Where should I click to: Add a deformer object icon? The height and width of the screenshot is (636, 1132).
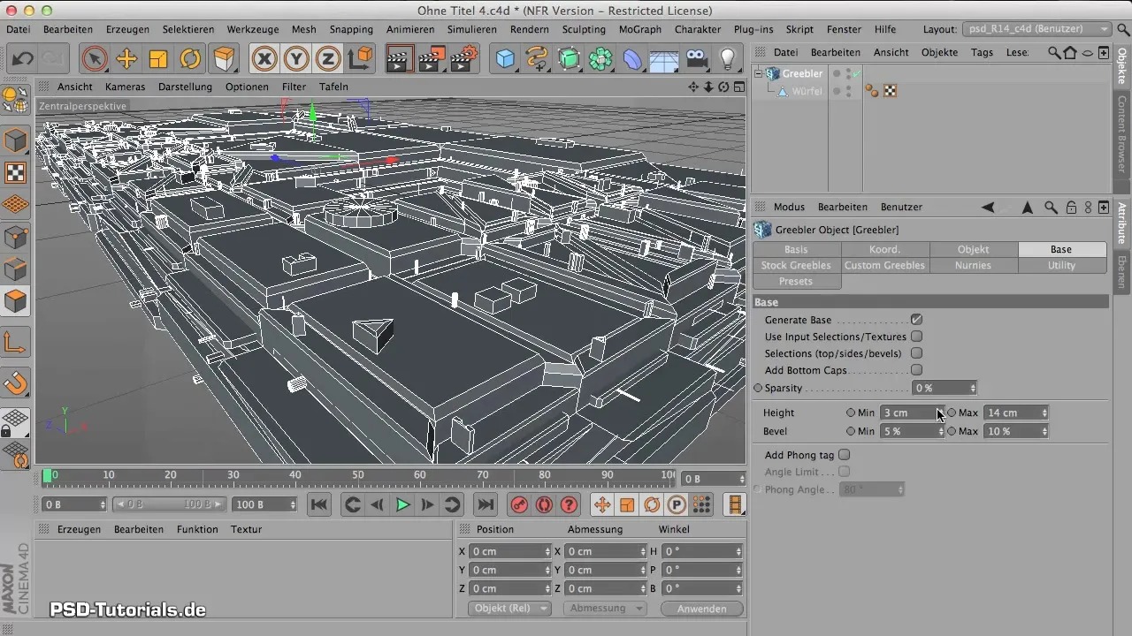tap(632, 59)
